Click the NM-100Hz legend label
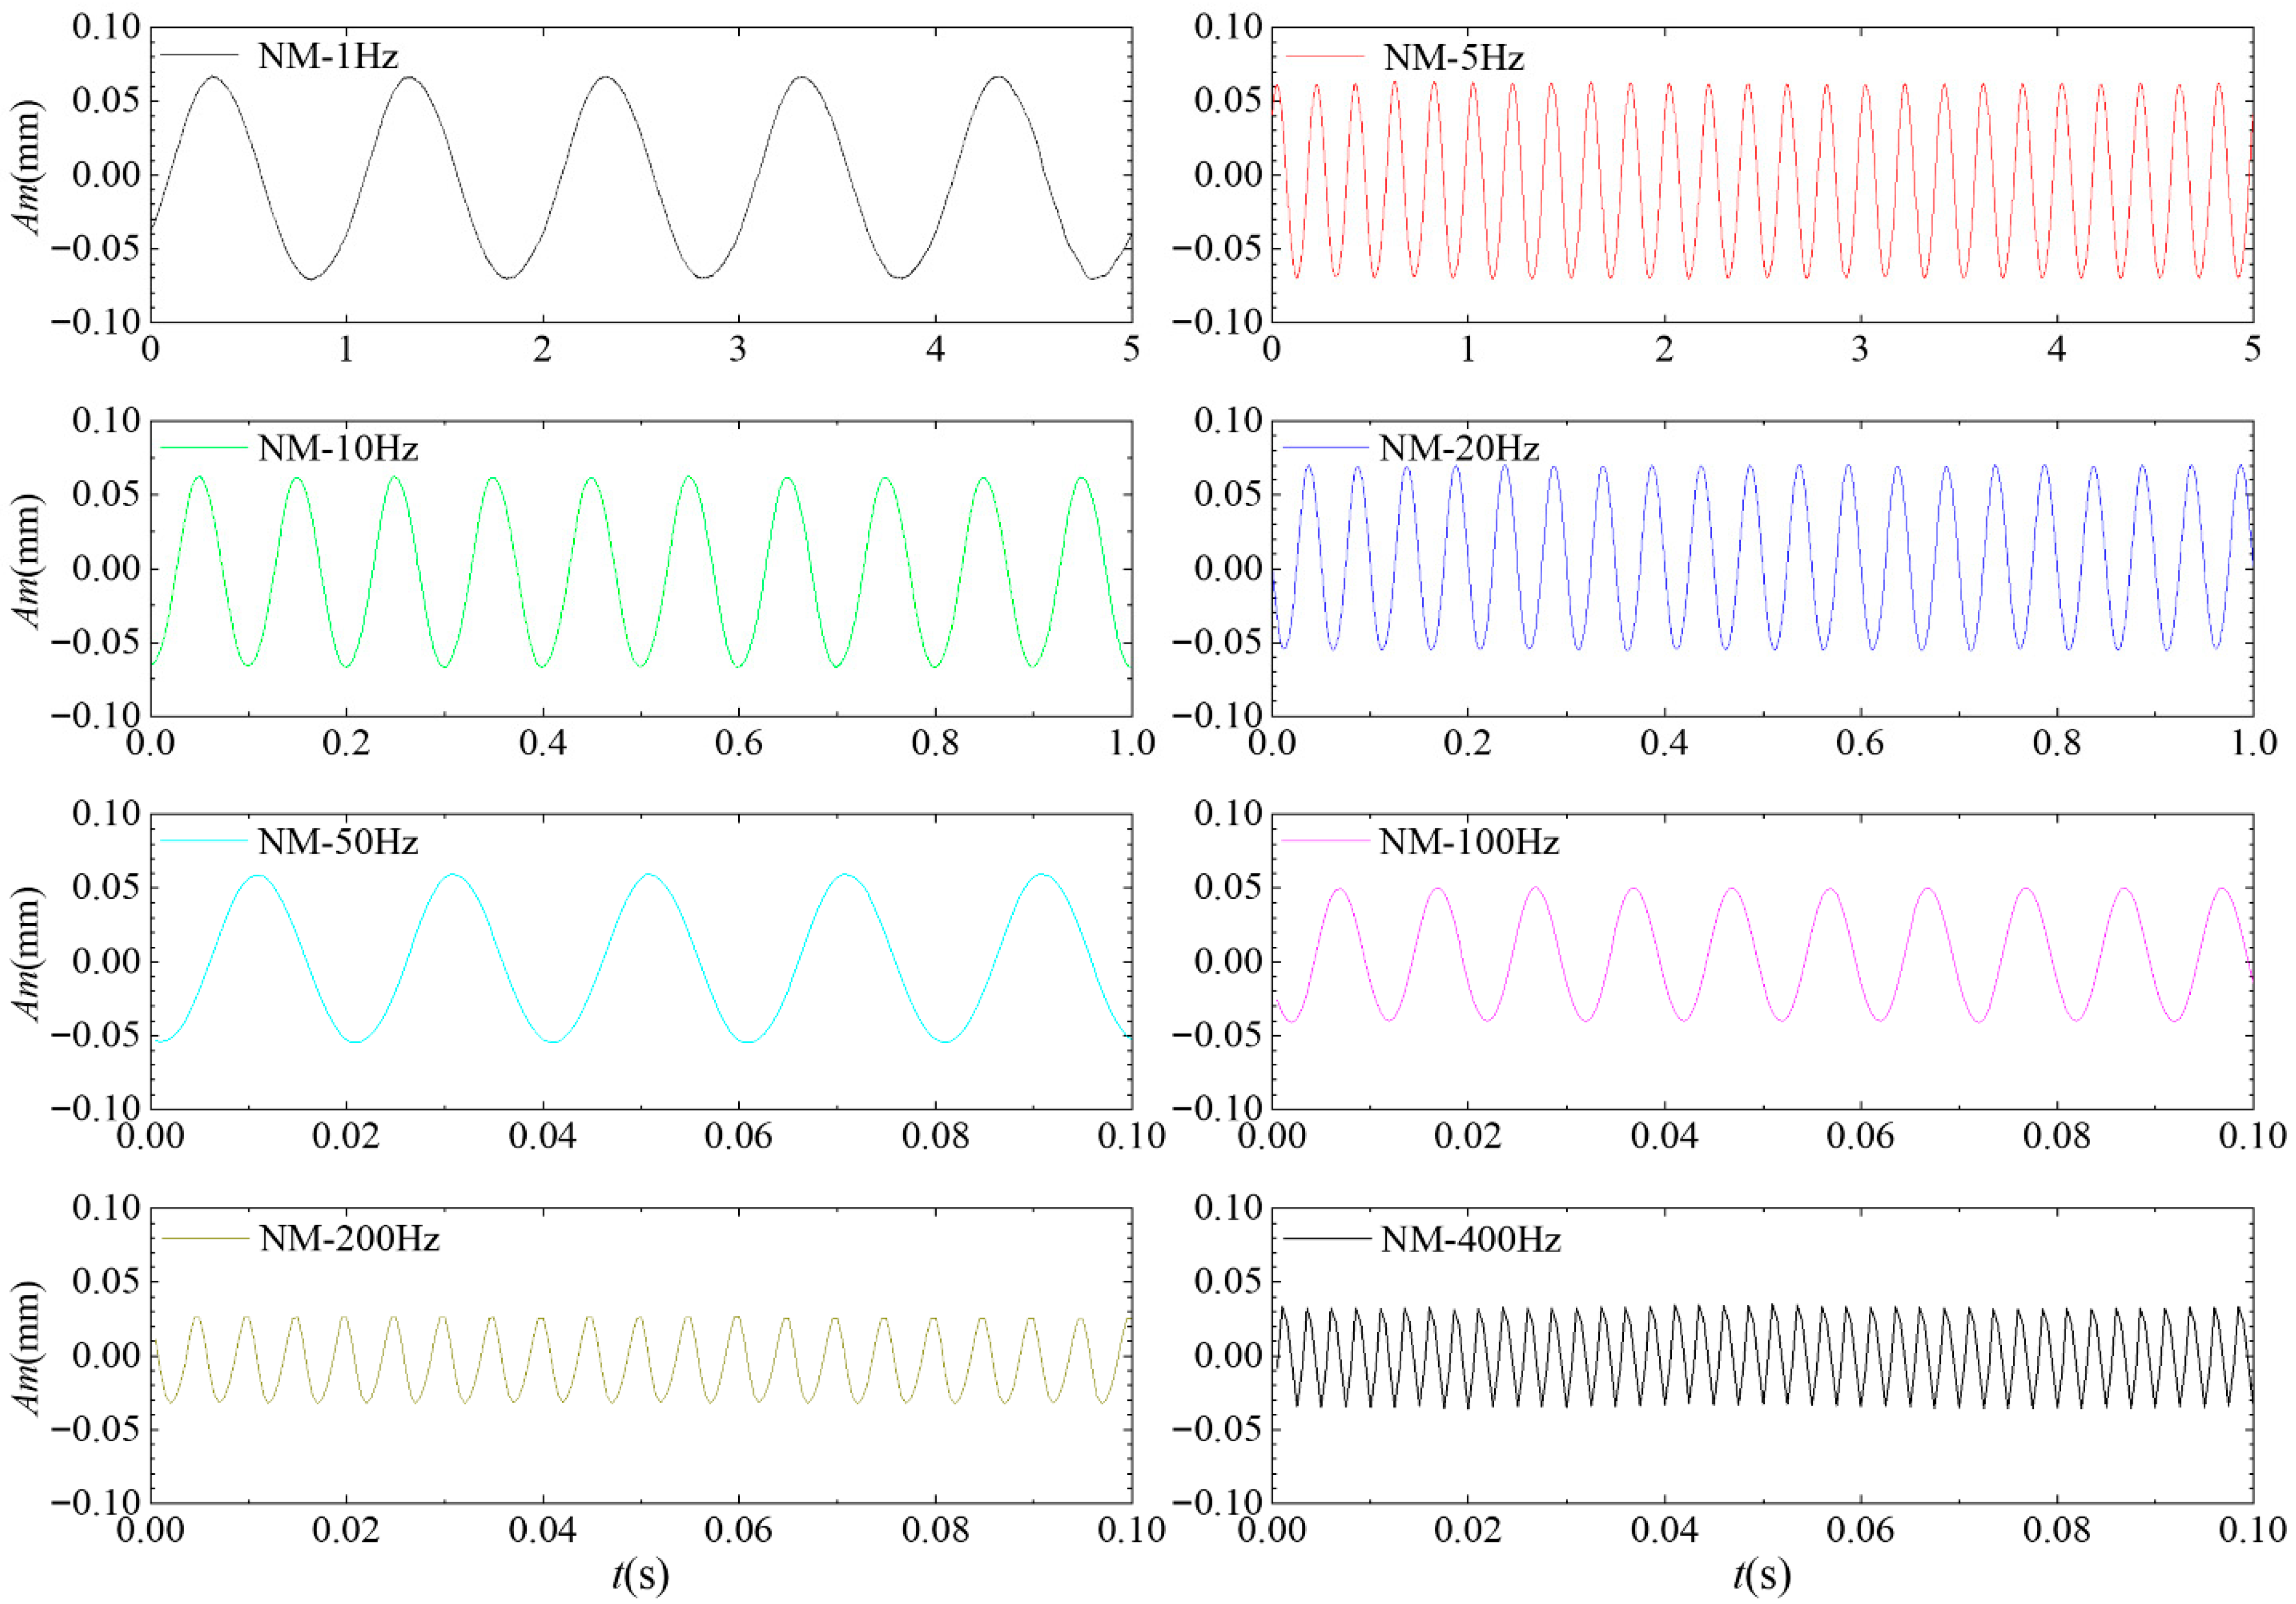 tap(1469, 842)
